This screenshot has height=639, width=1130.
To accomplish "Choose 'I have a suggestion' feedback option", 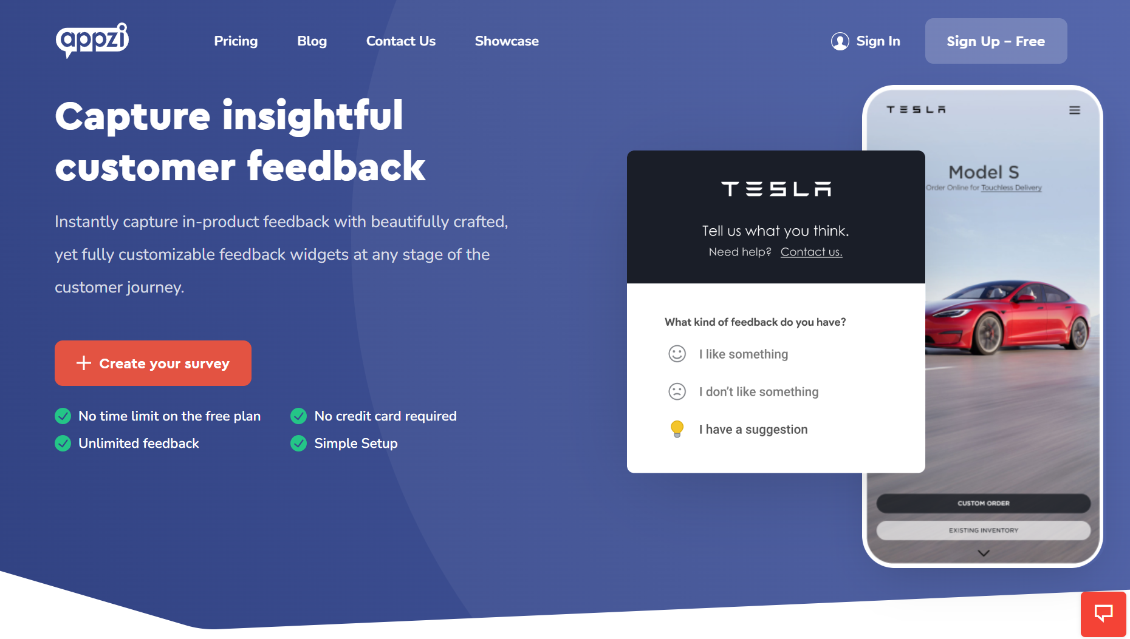I will point(753,429).
